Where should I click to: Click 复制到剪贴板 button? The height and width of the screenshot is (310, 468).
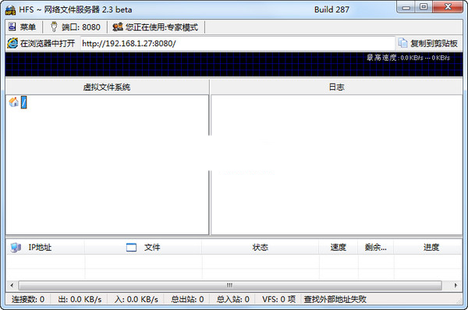click(x=428, y=44)
